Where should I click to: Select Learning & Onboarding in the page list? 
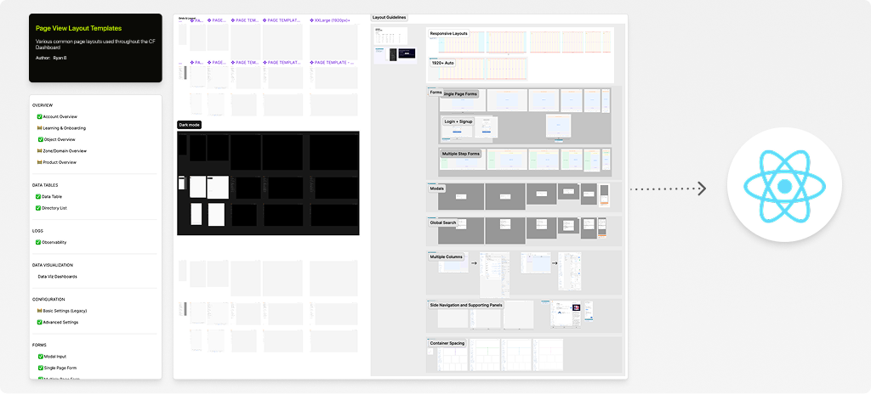65,128
